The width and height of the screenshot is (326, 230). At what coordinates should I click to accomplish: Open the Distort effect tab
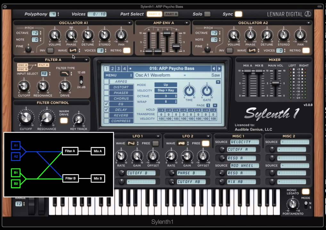click(121, 87)
